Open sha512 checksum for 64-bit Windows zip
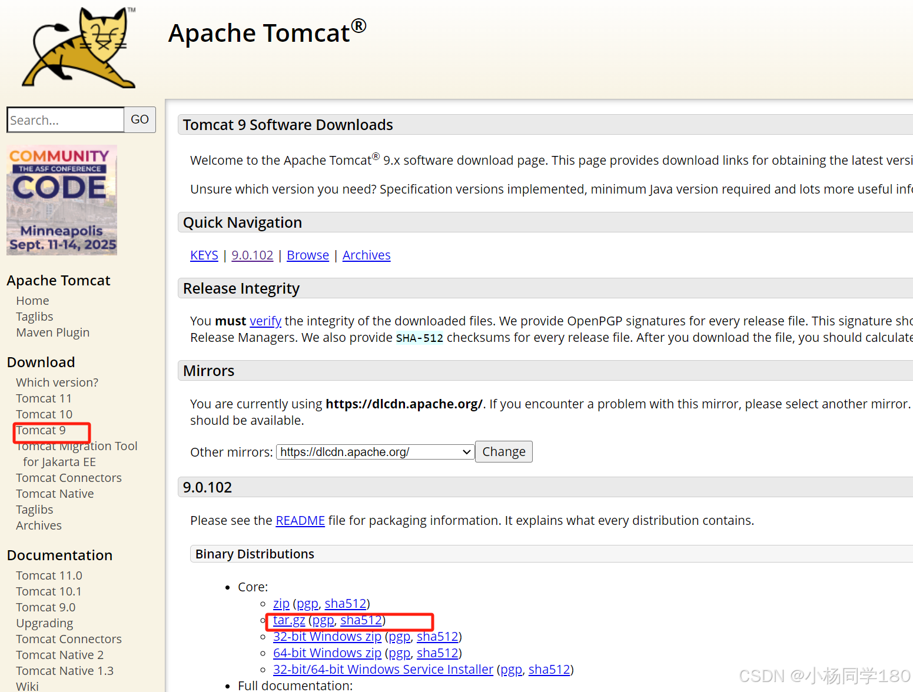The height and width of the screenshot is (692, 913). click(x=438, y=653)
